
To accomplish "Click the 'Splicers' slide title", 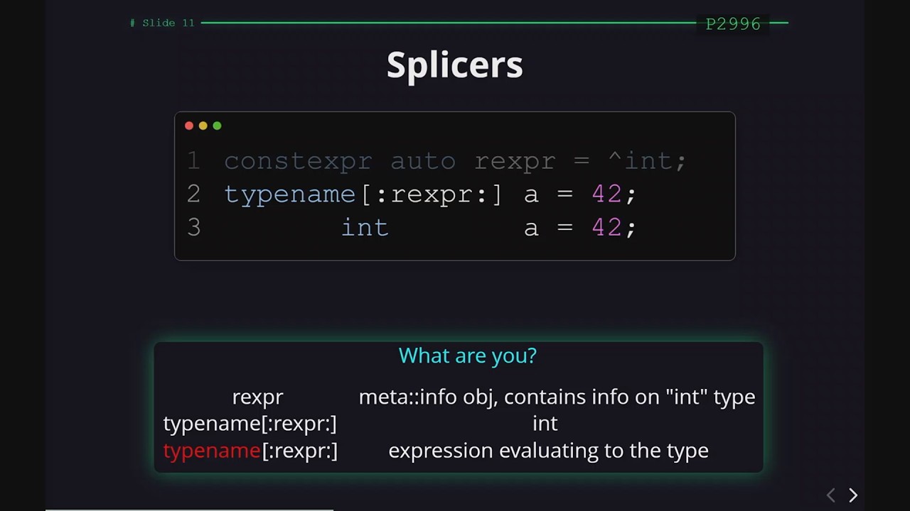I will point(455,65).
